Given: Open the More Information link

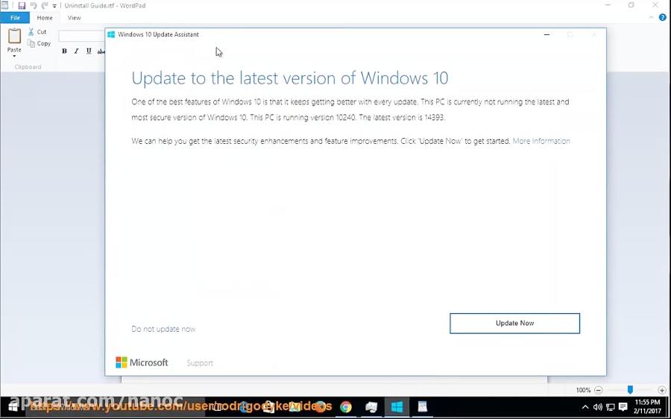Looking at the screenshot, I should [541, 141].
